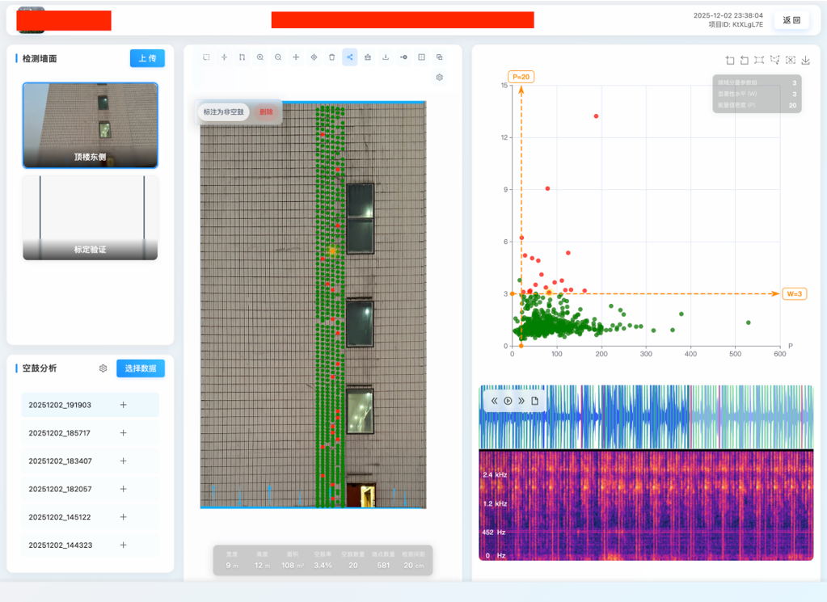Play the audio waveform
827x602 pixels.
[508, 401]
